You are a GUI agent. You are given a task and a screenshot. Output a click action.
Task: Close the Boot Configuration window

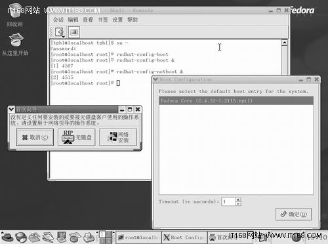pyautogui.click(x=316, y=79)
